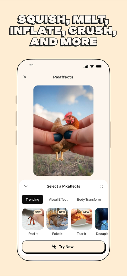Viewport: 127px width, 276px height.
Task: Open the four-dot grid view icon
Action: click(101, 186)
